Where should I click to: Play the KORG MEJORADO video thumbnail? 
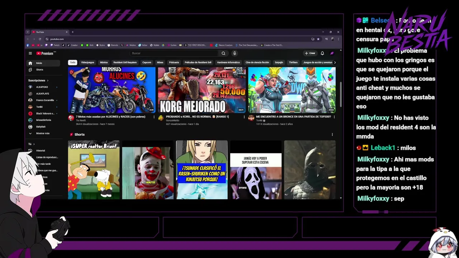(x=202, y=90)
